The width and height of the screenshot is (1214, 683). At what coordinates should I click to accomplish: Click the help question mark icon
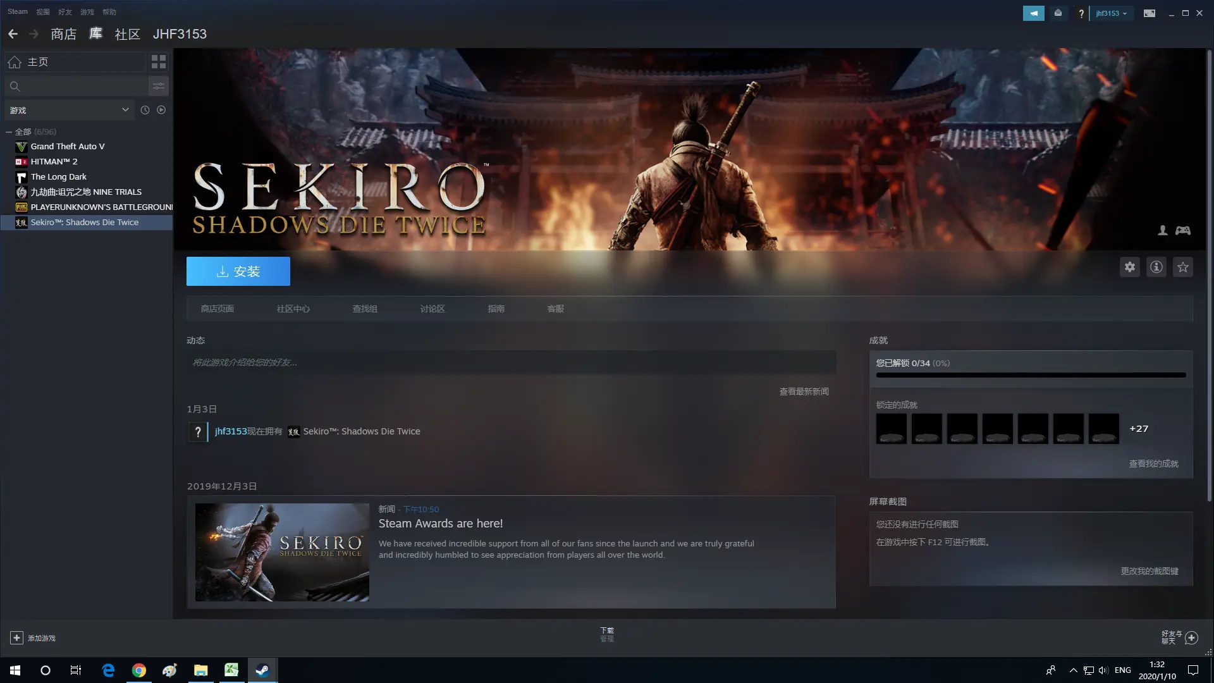1081,13
